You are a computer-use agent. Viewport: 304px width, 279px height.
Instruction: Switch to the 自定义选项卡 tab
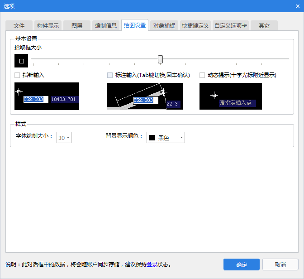(x=231, y=26)
